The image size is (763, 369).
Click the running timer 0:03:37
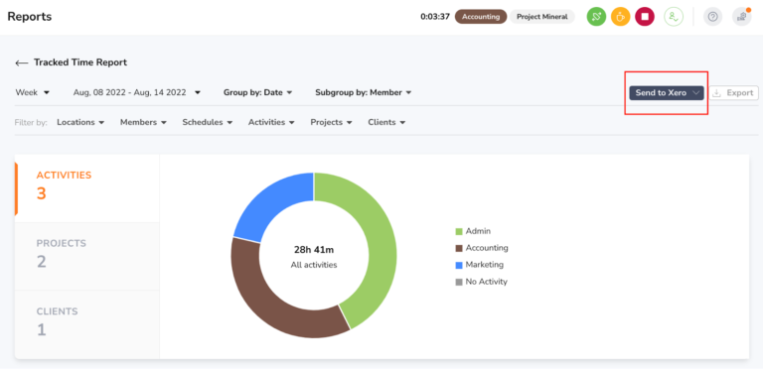click(x=435, y=17)
